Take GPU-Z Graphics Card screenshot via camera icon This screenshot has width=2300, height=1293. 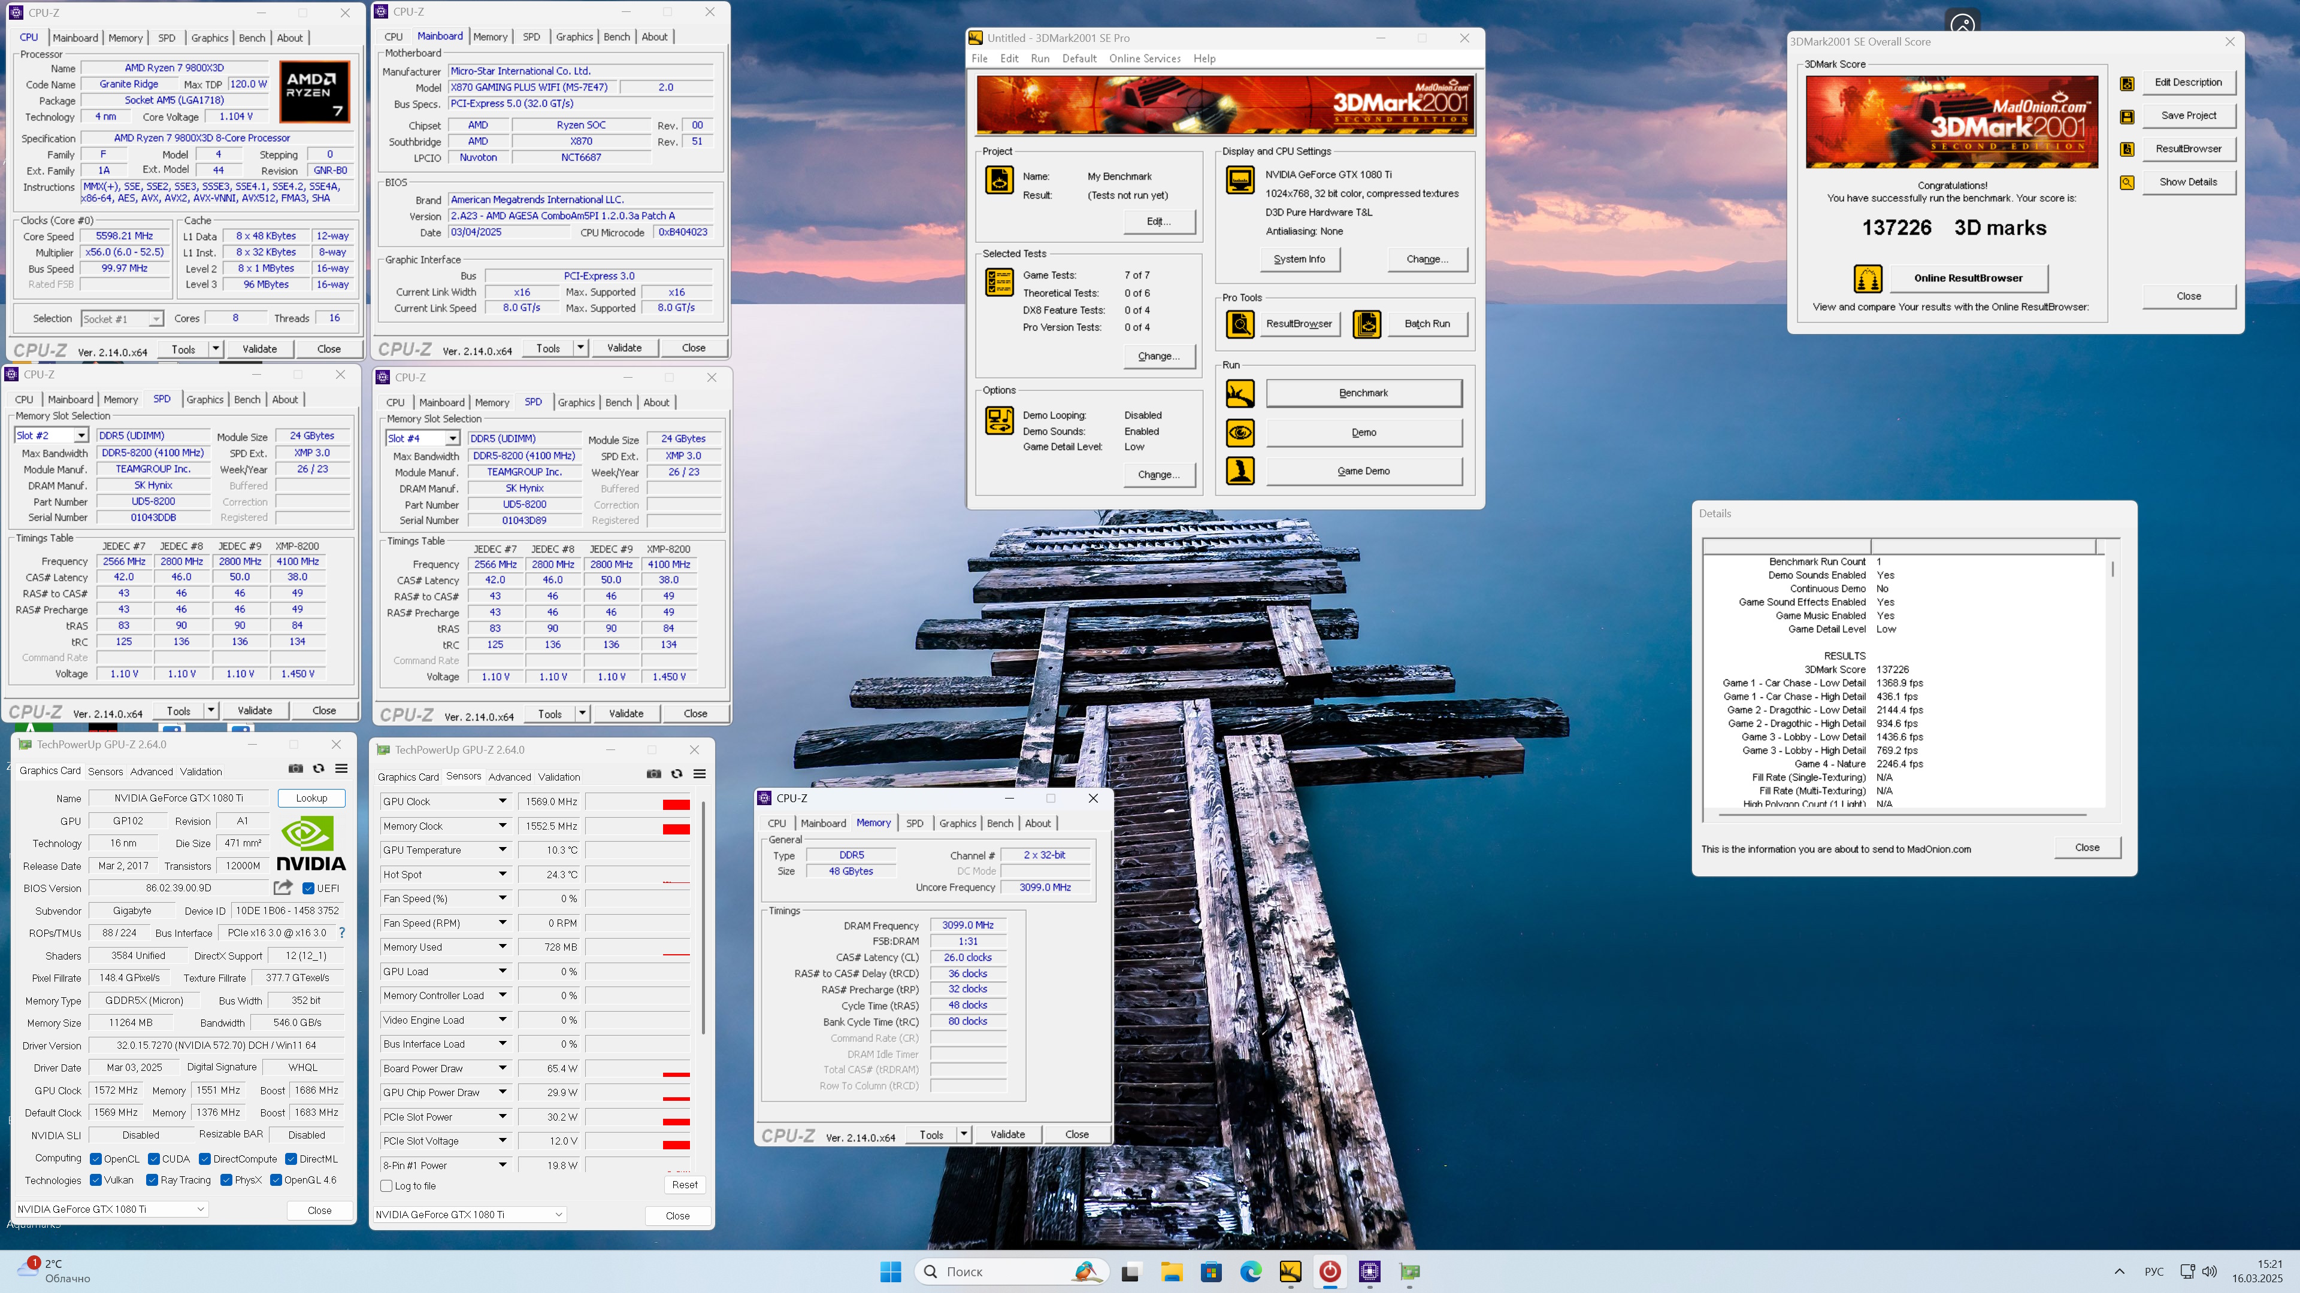pyautogui.click(x=295, y=768)
